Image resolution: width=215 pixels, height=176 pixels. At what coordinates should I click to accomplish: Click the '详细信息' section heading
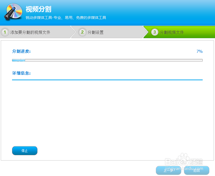21,73
